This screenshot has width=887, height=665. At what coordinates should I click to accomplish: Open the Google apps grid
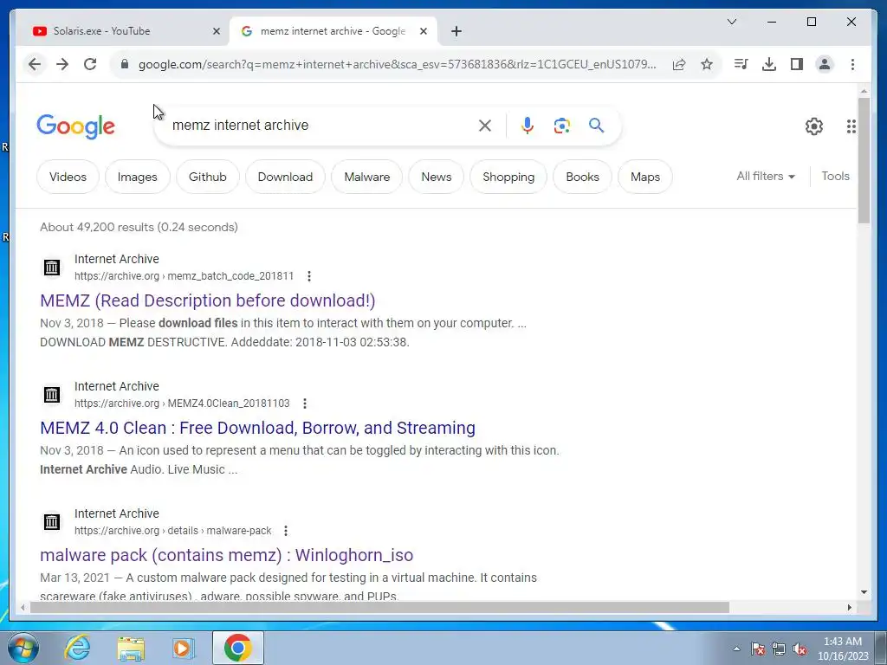[851, 126]
